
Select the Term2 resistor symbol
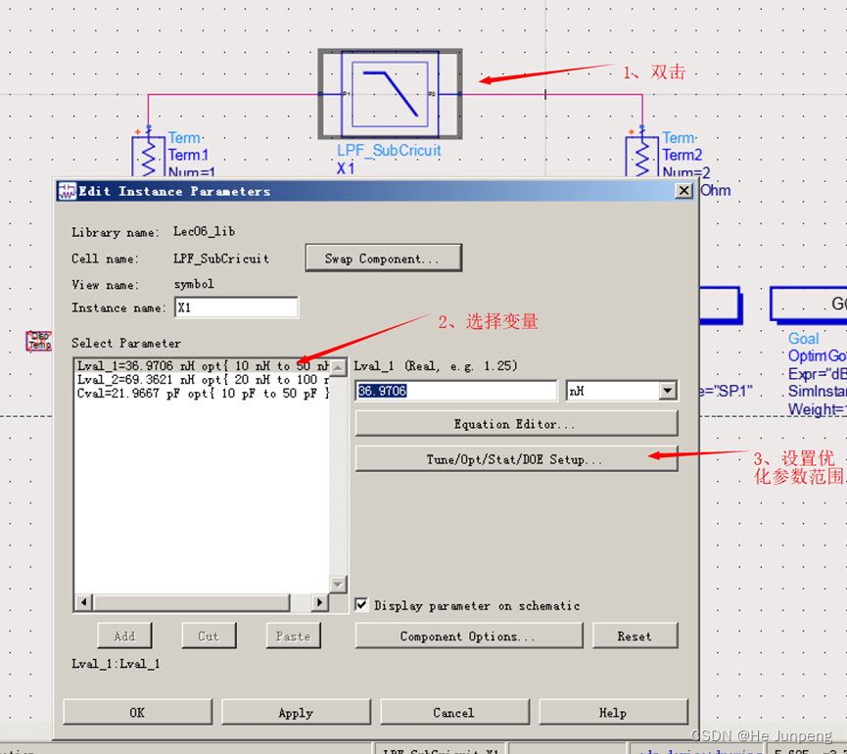[641, 156]
